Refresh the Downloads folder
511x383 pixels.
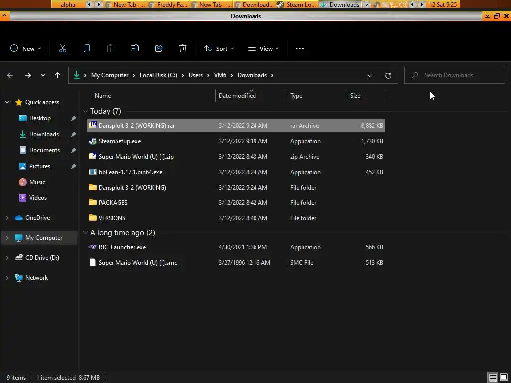(388, 76)
